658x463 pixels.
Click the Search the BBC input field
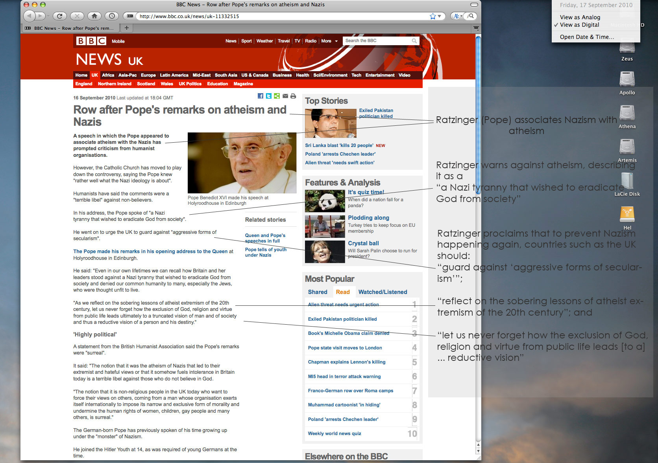pos(377,41)
